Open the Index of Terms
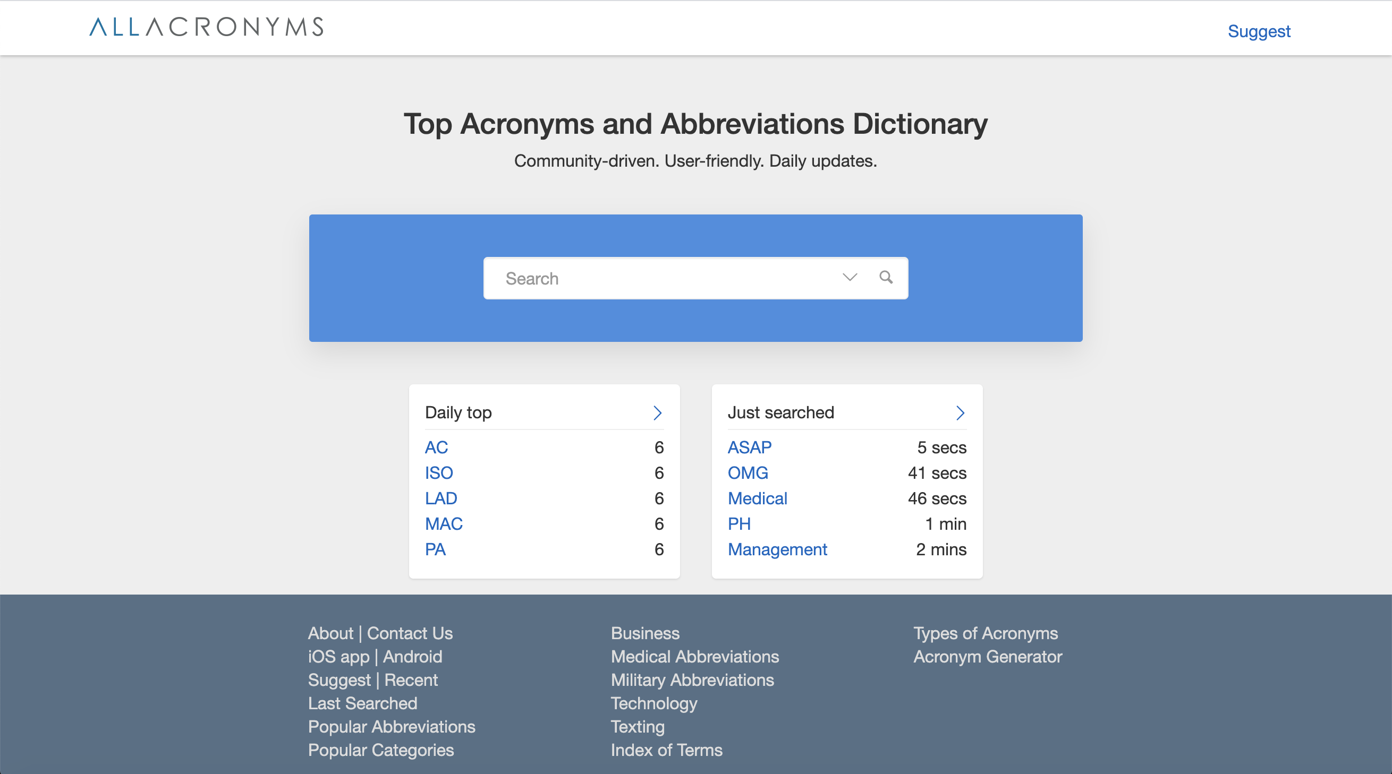This screenshot has width=1392, height=774. 666,750
